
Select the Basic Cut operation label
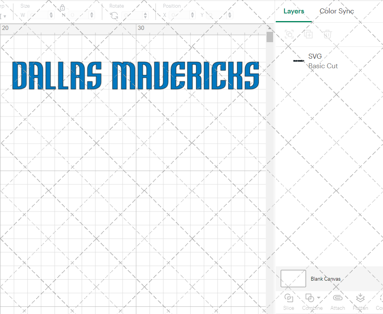pos(323,66)
